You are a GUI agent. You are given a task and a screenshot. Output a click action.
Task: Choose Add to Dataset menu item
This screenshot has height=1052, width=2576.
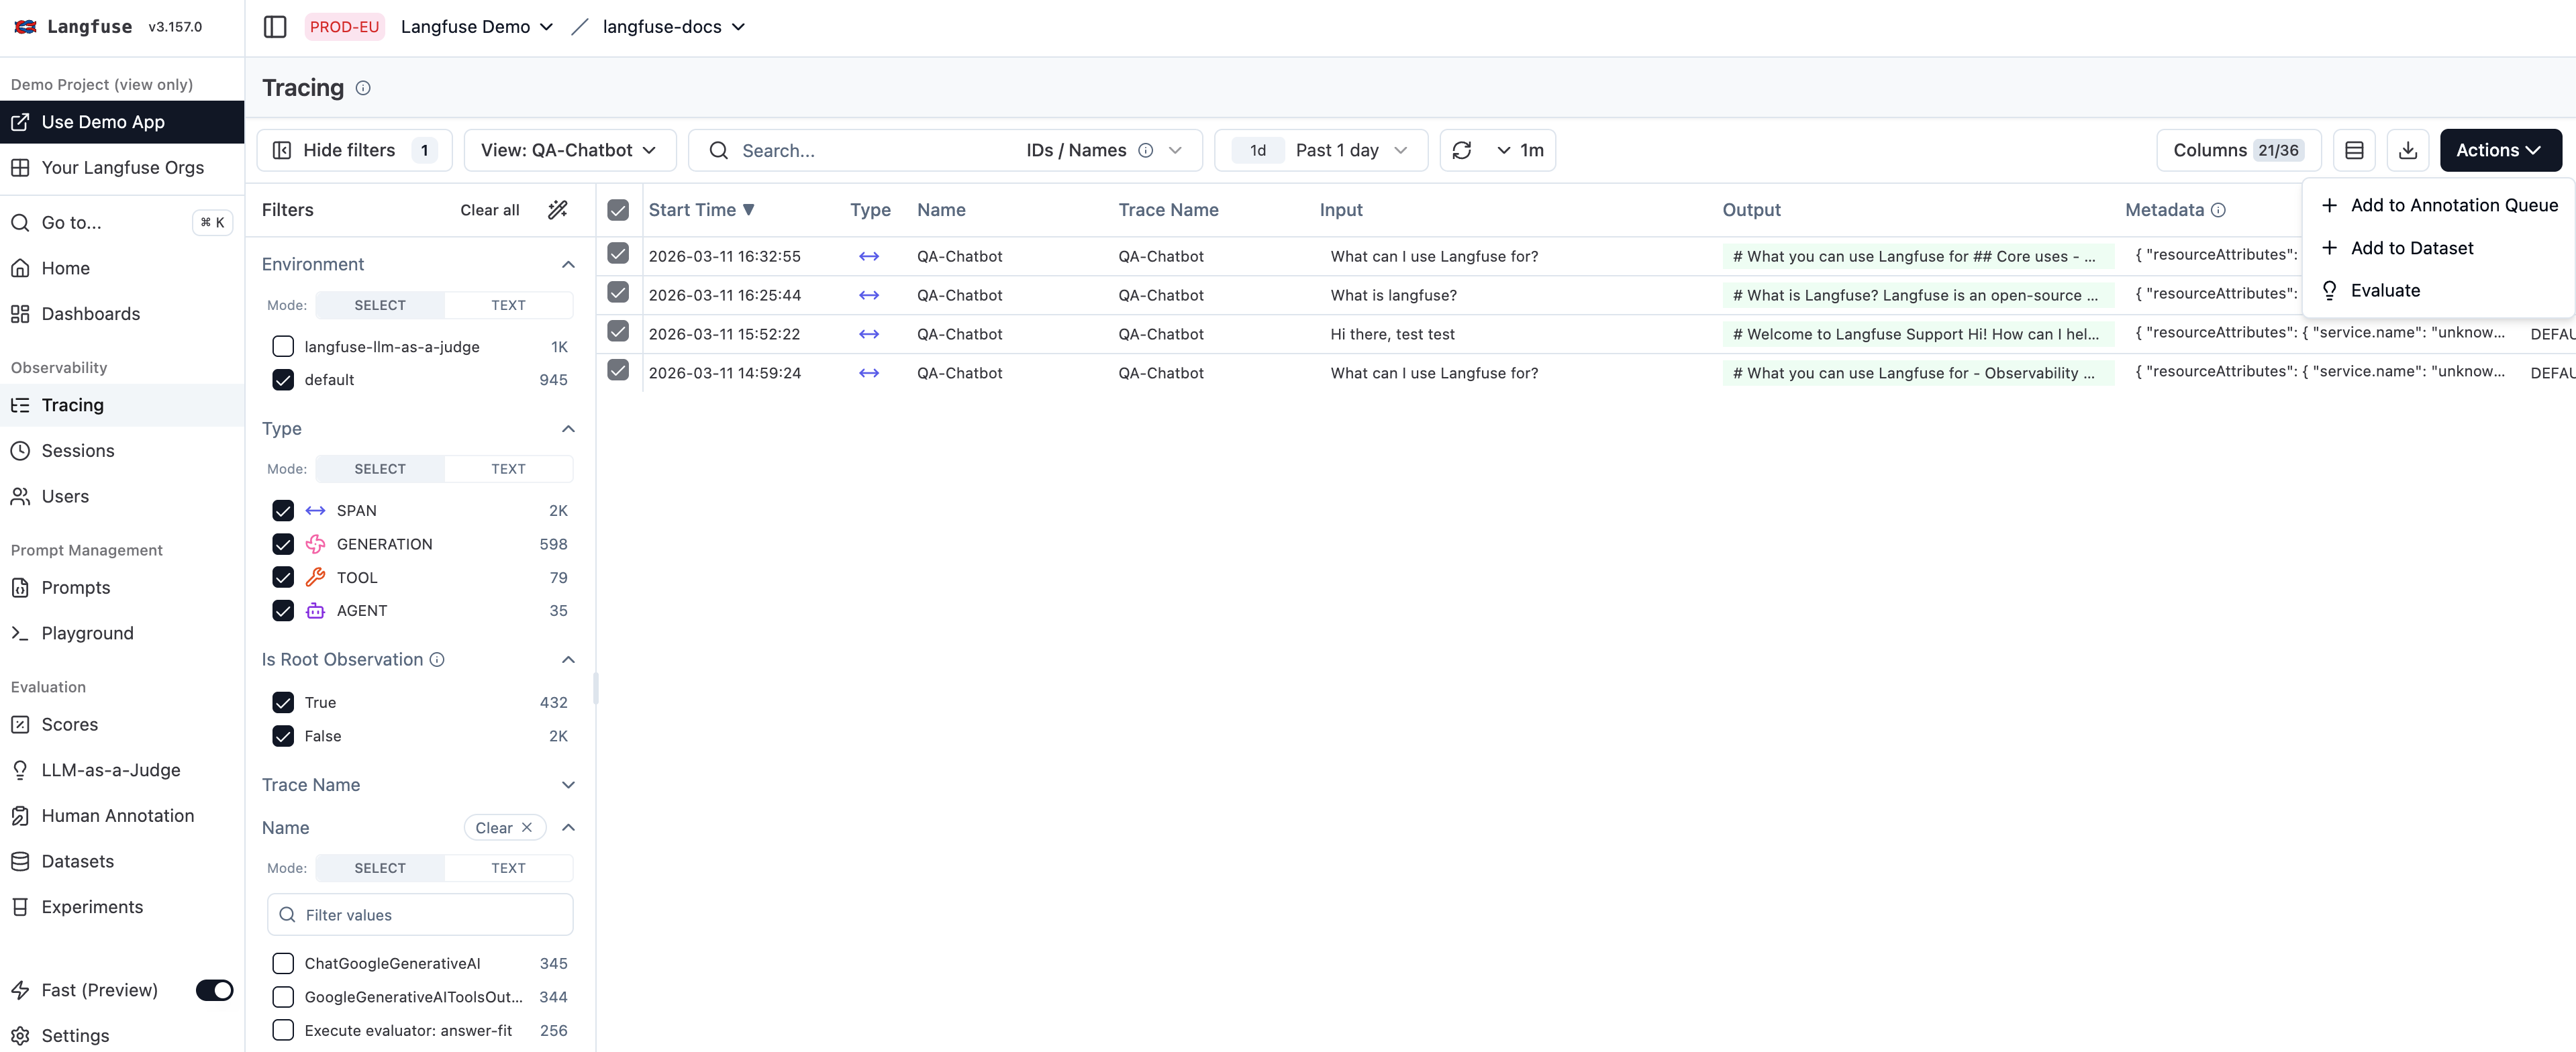click(x=2439, y=248)
